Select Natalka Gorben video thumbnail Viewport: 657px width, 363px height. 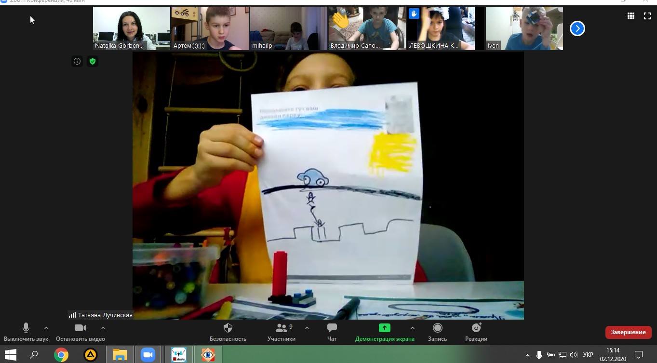coord(132,28)
